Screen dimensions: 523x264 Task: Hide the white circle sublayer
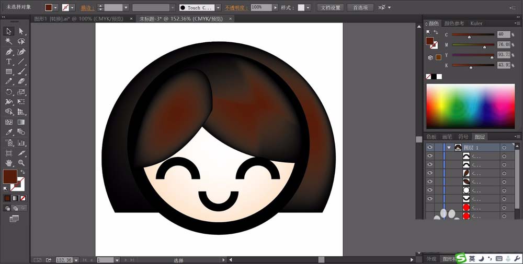[430, 190]
